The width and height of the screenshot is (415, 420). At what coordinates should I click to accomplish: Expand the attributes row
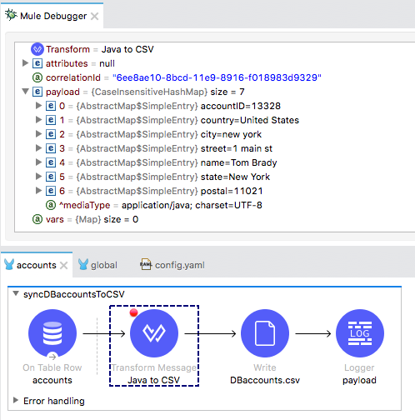(x=25, y=63)
